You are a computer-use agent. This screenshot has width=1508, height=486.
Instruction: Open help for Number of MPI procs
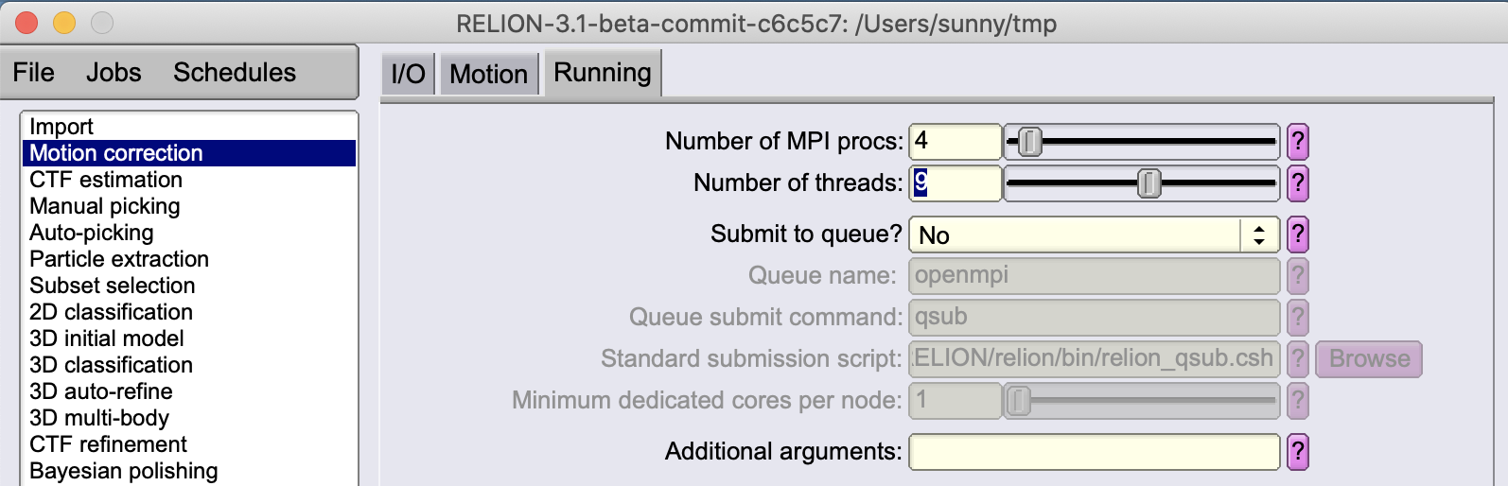[1298, 142]
